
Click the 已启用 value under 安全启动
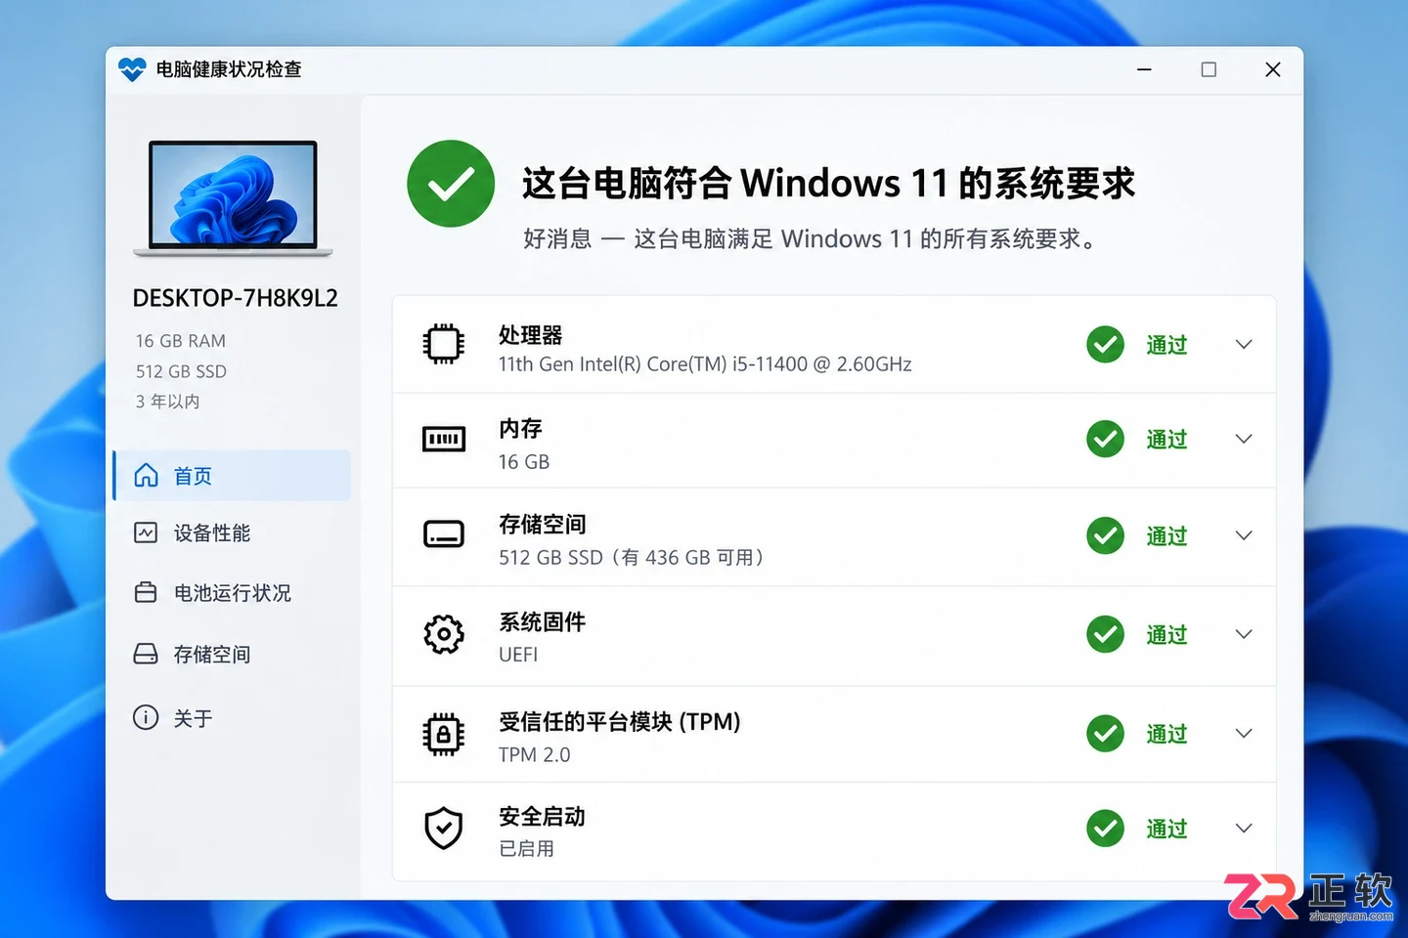pos(526,849)
